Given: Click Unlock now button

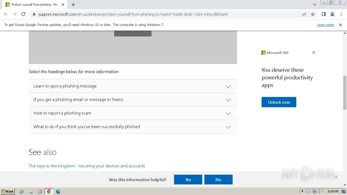Looking at the screenshot, I should (x=279, y=102).
